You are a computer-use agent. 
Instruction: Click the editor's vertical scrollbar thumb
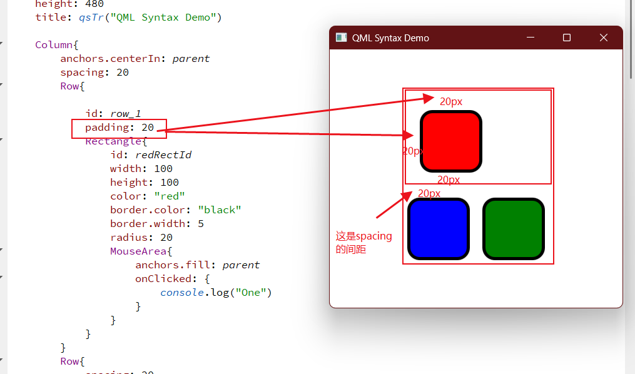(x=631, y=39)
